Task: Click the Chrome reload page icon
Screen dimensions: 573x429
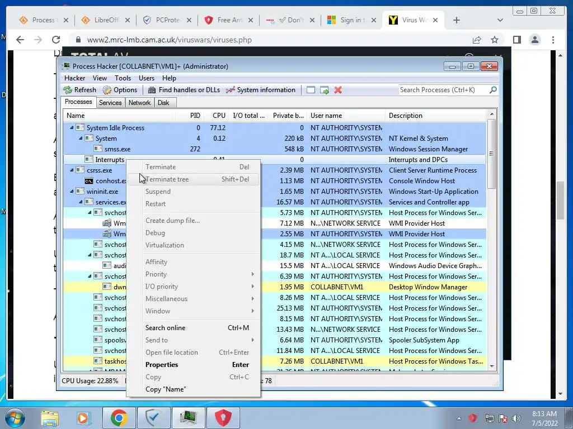Action: (56, 40)
